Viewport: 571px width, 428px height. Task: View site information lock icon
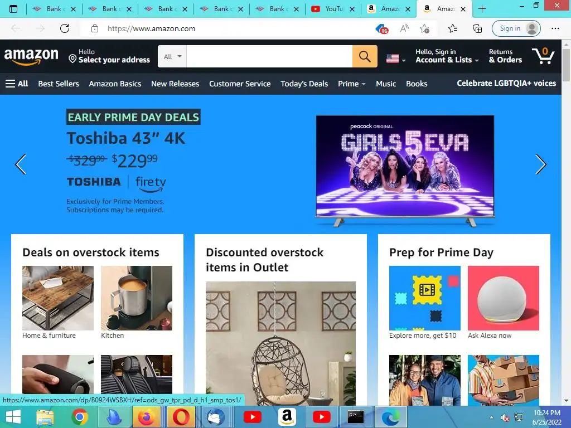click(x=95, y=28)
